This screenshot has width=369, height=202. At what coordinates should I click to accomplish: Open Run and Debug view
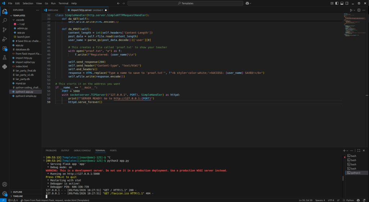coord(5,39)
